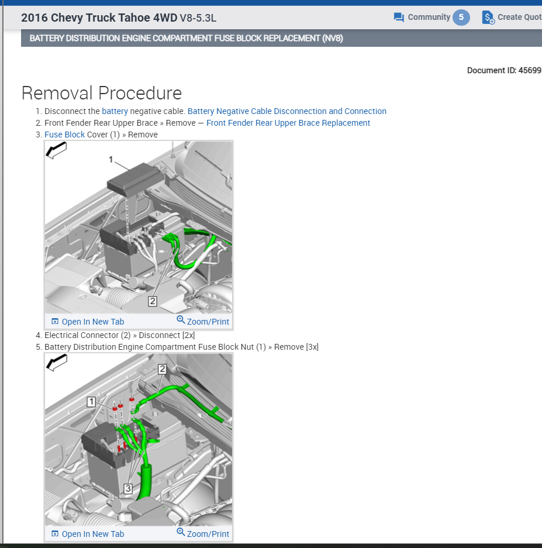Open second diagram in new tab link

(x=92, y=534)
